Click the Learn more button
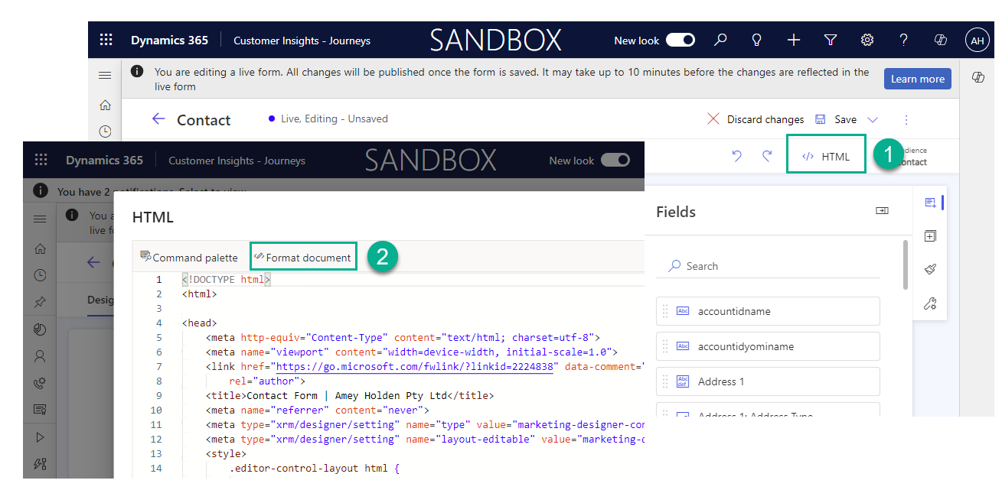The image size is (1002, 503). (x=917, y=78)
